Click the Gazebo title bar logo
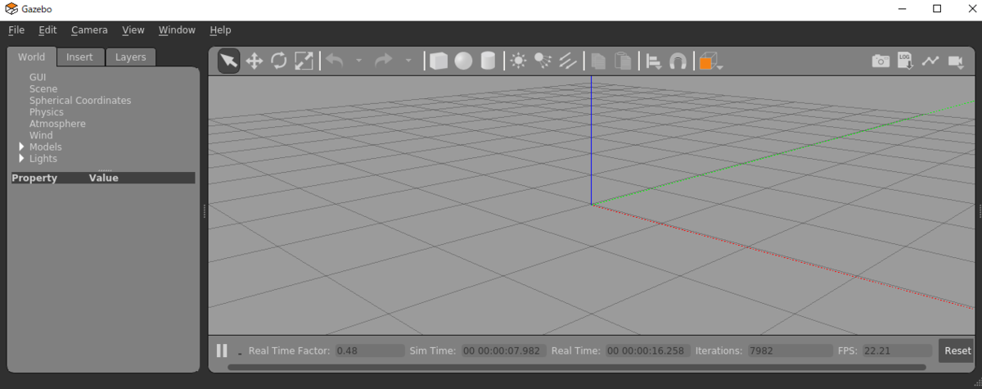This screenshot has width=982, height=389. pos(11,8)
